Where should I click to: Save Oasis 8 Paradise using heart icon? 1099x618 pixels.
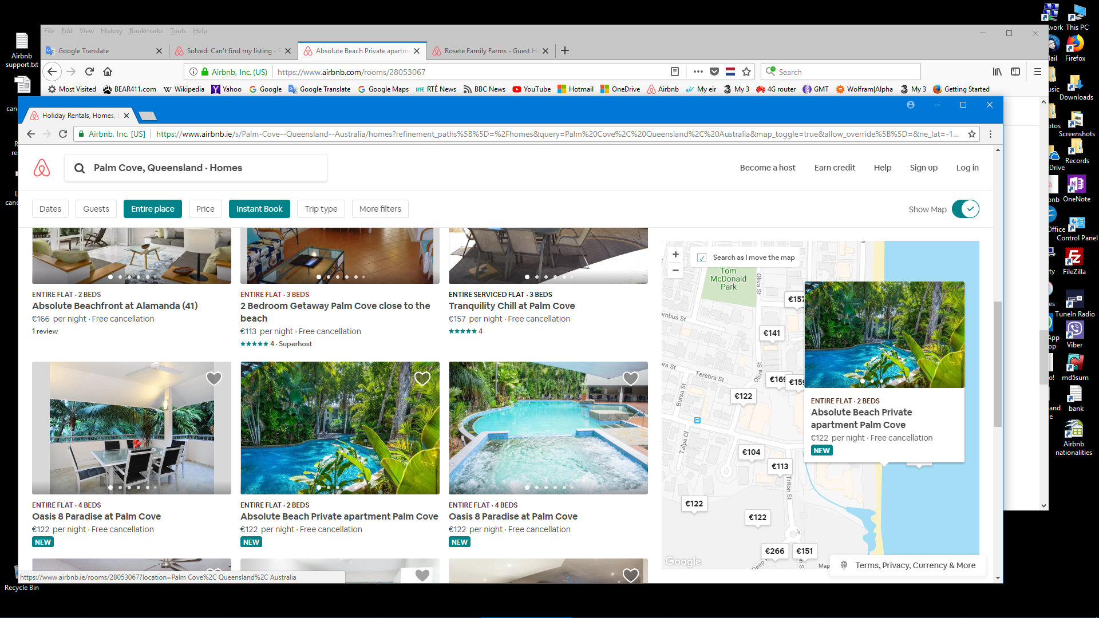click(x=214, y=378)
